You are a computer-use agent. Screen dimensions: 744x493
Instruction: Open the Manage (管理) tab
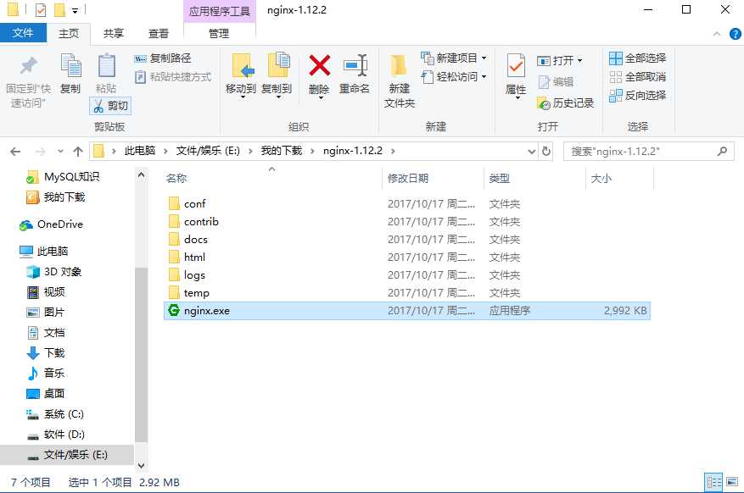click(219, 33)
